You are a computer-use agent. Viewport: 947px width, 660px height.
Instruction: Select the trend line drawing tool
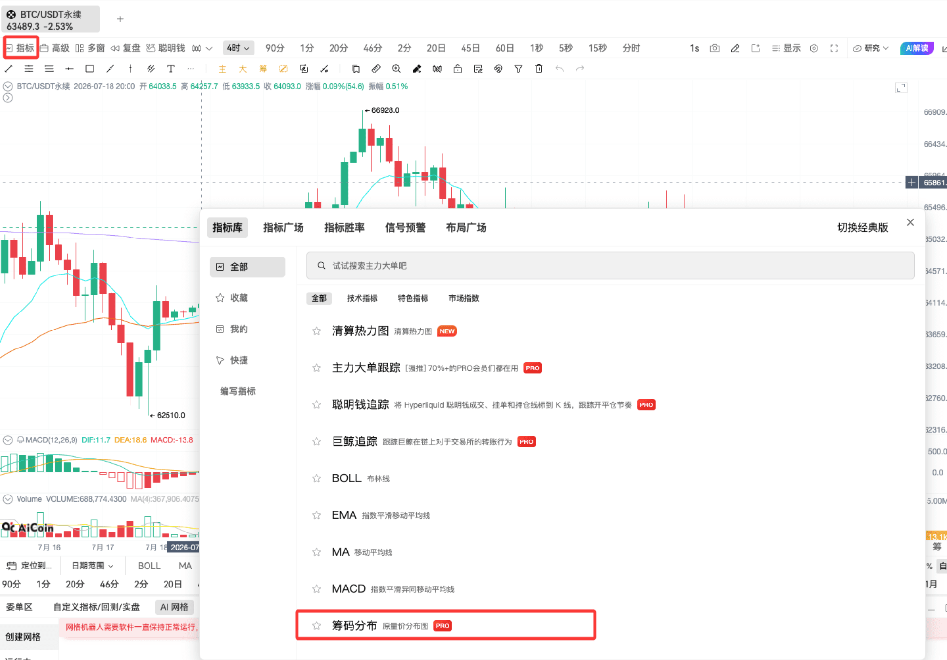pos(9,69)
